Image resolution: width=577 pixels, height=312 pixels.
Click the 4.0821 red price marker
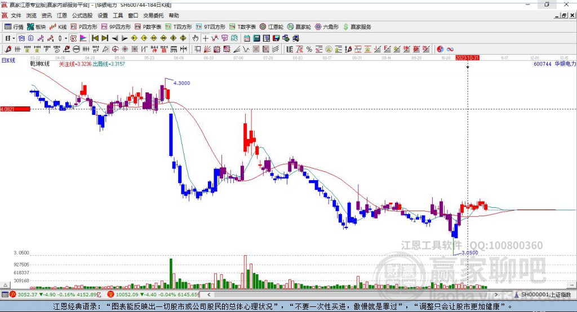click(x=15, y=109)
